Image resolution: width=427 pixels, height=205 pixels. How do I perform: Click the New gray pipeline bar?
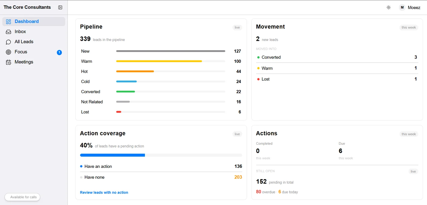[170, 51]
